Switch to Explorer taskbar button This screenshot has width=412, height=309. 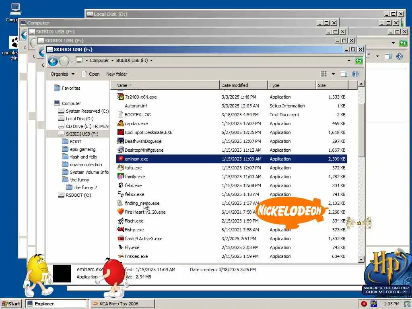pos(56,304)
